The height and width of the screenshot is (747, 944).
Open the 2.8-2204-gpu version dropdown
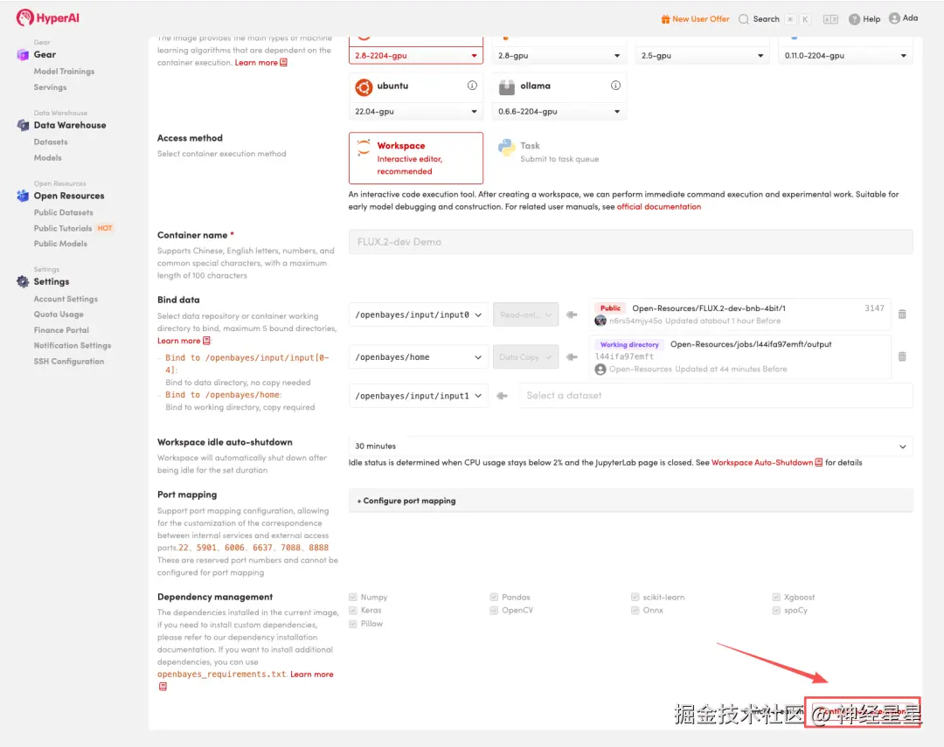pos(415,55)
